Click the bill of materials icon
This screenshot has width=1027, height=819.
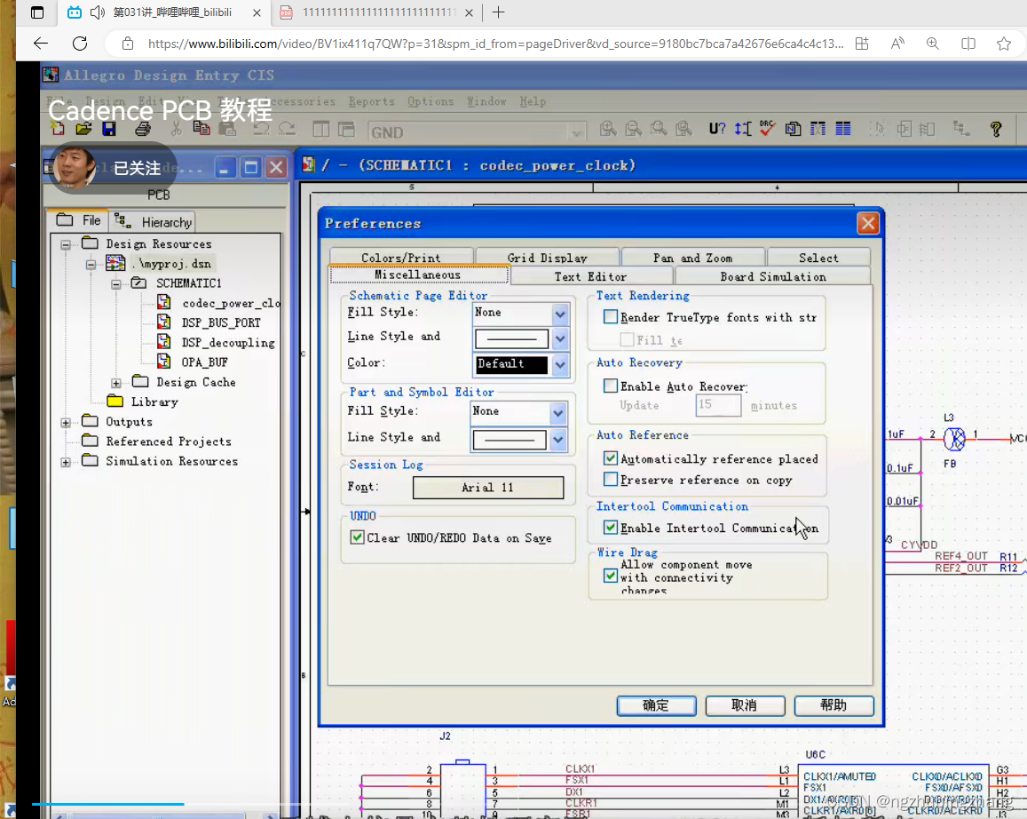[x=843, y=129]
